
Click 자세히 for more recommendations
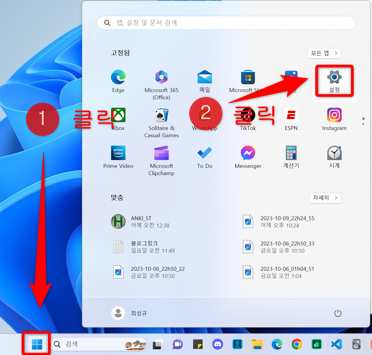(325, 198)
